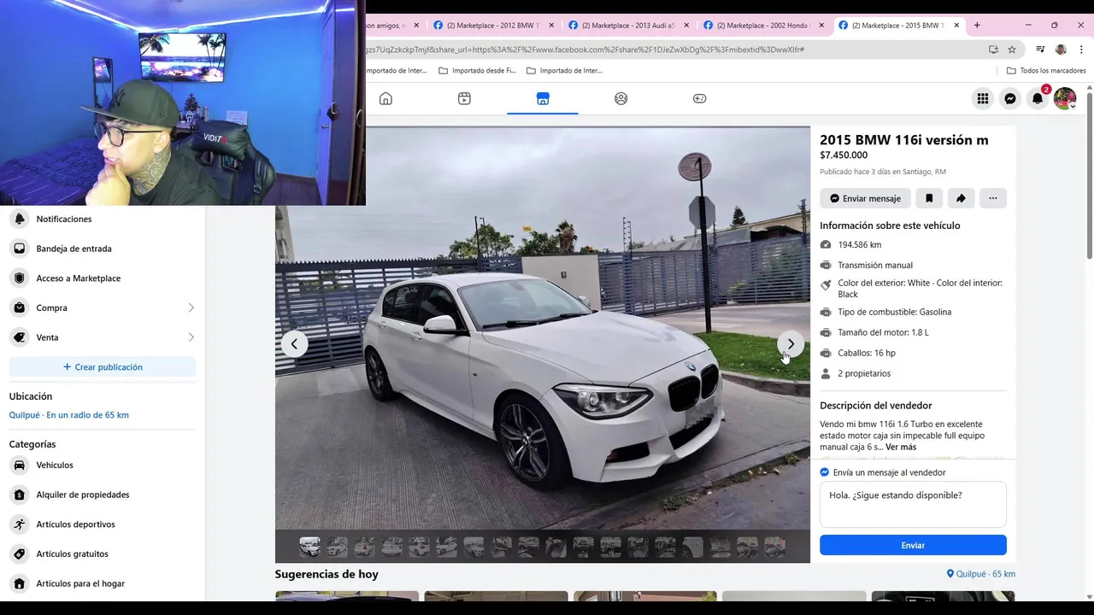
Task: Expand the Venta section
Action: 103,337
